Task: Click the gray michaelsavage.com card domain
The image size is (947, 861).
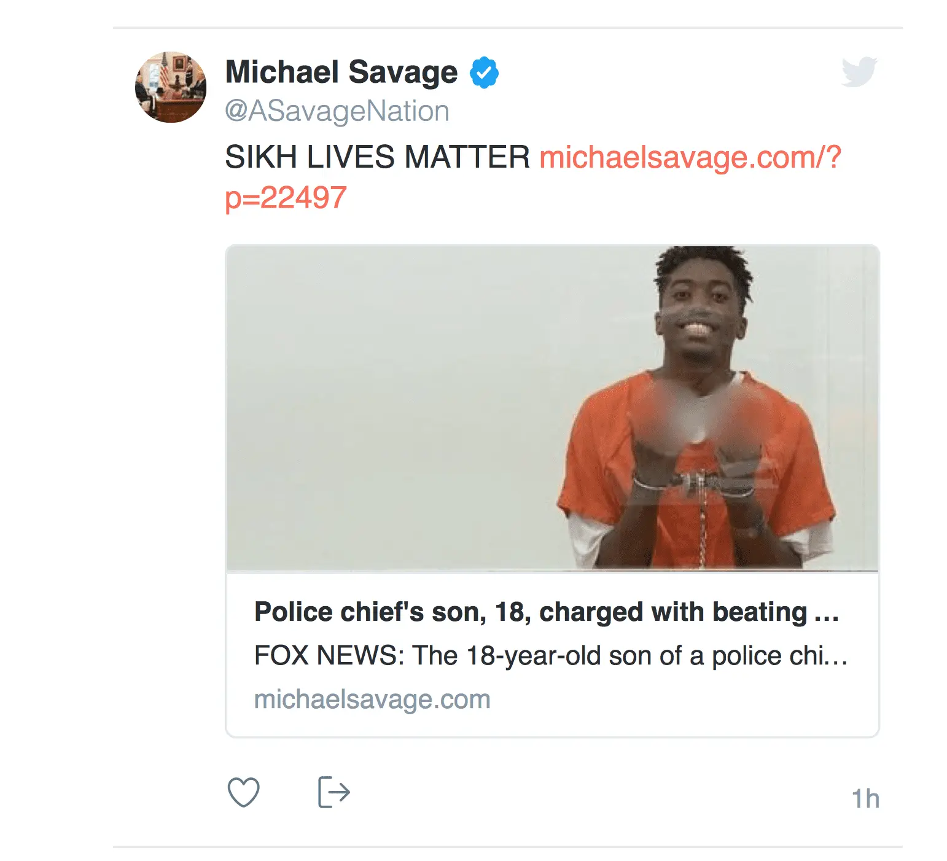Action: click(372, 699)
